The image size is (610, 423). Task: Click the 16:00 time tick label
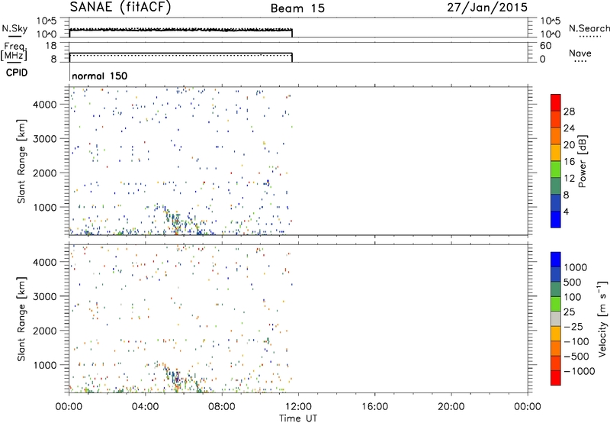(x=374, y=407)
